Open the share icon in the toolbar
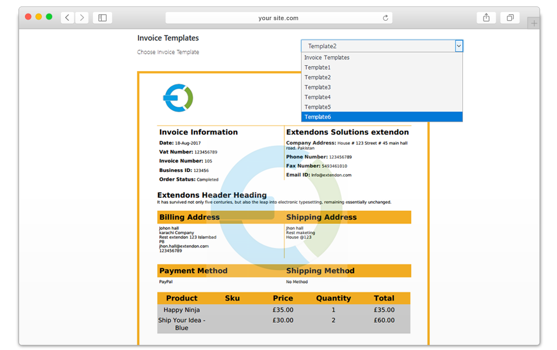Image resolution: width=557 pixels, height=350 pixels. click(486, 17)
